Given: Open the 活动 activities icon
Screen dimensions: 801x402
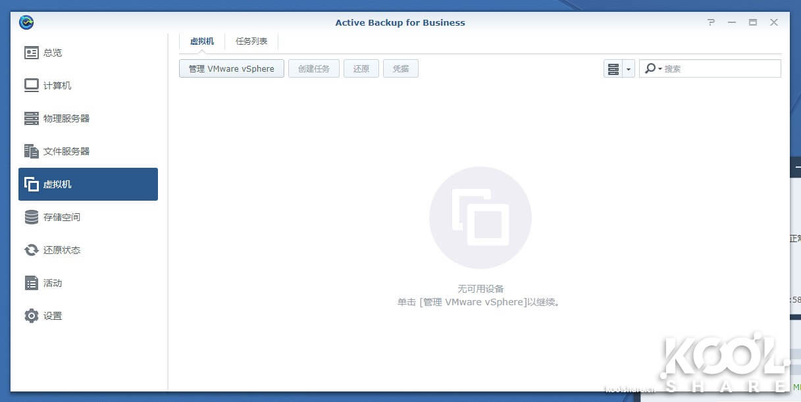Looking at the screenshot, I should coord(32,283).
